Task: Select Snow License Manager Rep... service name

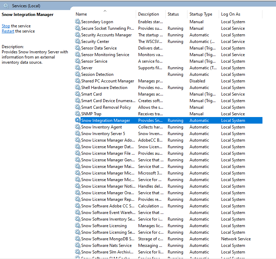Action: click(108, 199)
